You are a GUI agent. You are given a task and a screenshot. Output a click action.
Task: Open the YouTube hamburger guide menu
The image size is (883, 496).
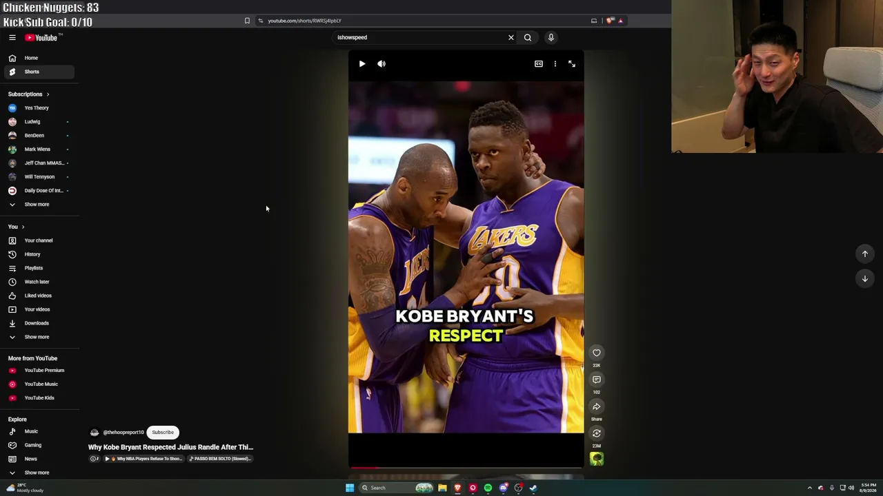tap(12, 38)
